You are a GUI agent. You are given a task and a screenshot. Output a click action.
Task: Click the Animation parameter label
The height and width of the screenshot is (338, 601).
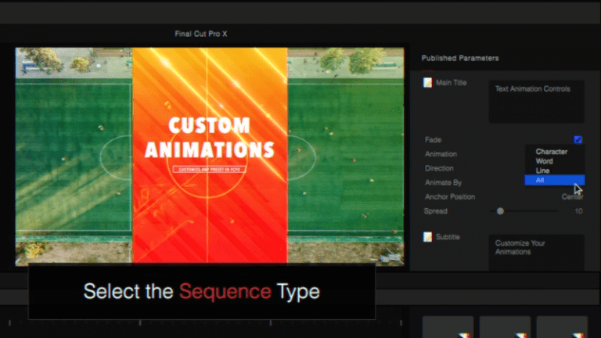coord(441,154)
